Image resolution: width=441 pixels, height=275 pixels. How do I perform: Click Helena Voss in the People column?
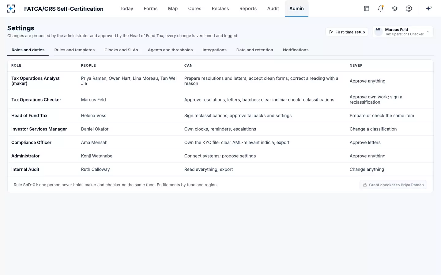coord(94,116)
